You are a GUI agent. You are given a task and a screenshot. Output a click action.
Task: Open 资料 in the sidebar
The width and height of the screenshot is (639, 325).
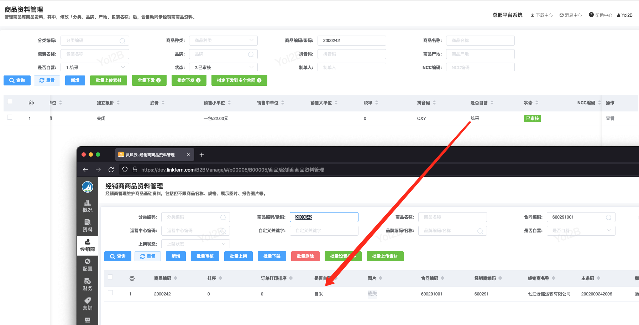pos(88,226)
